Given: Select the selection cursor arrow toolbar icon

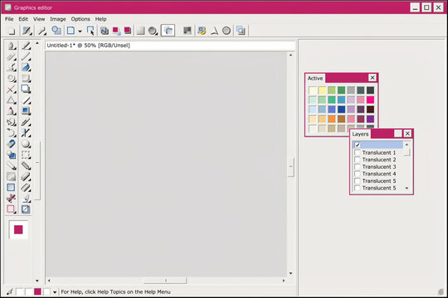Looking at the screenshot, I should 90,31.
